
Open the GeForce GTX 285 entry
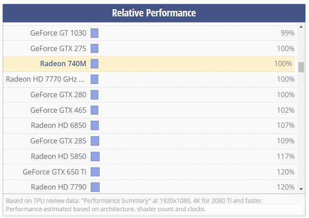[x=58, y=141]
